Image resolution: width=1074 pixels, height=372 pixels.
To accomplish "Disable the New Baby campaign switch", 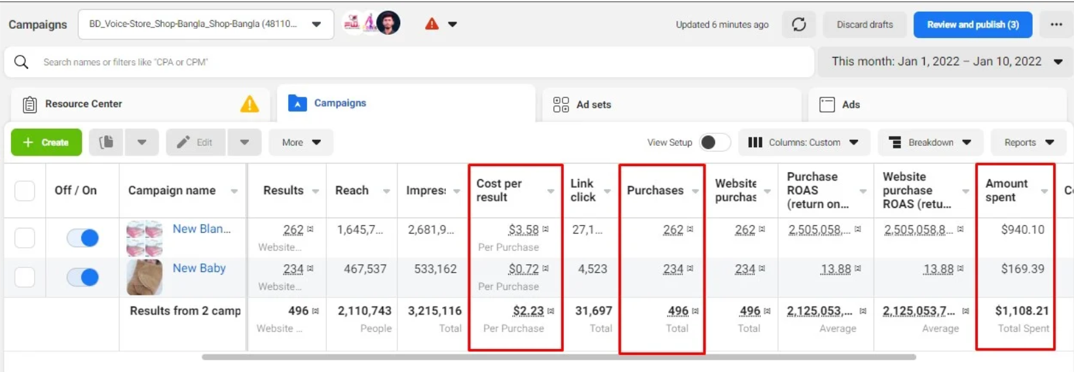I will pos(83,277).
